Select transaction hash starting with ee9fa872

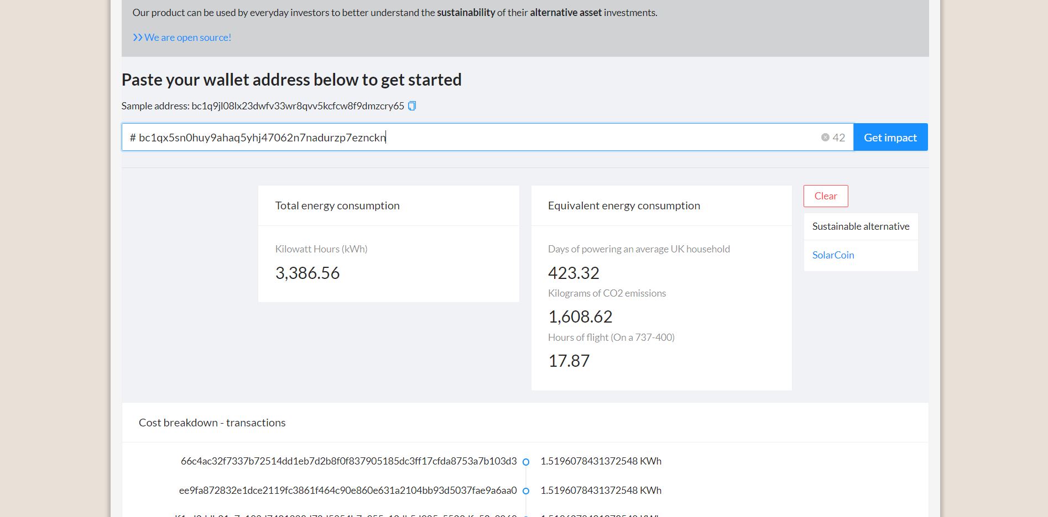click(x=348, y=490)
